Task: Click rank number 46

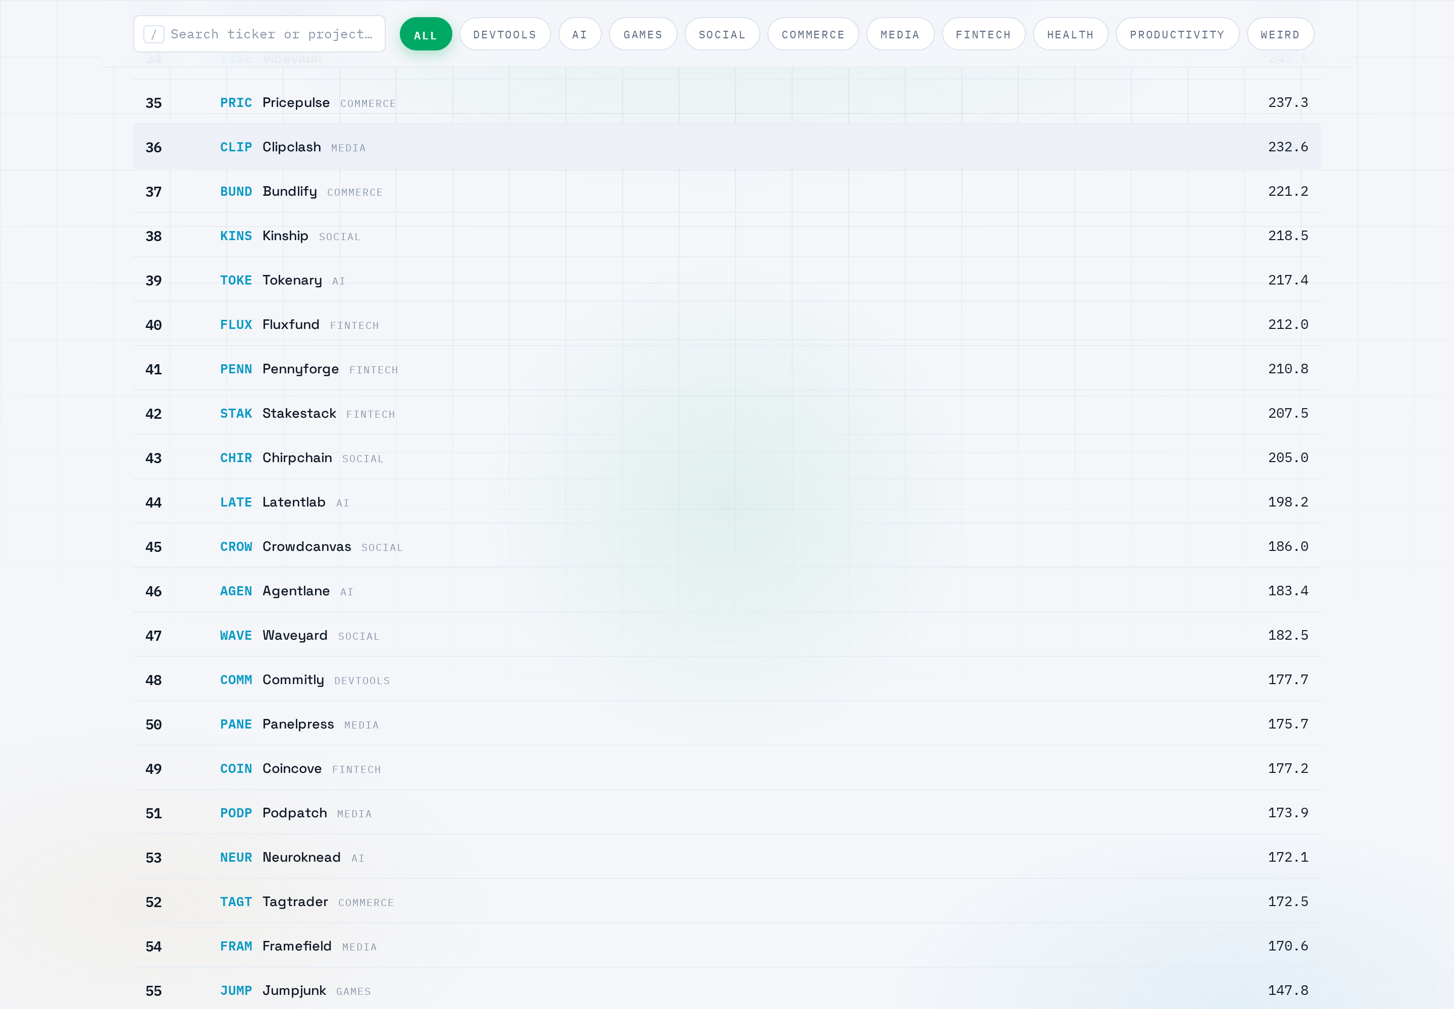Action: tap(154, 591)
